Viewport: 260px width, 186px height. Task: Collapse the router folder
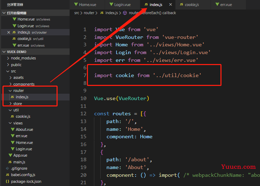[10, 91]
